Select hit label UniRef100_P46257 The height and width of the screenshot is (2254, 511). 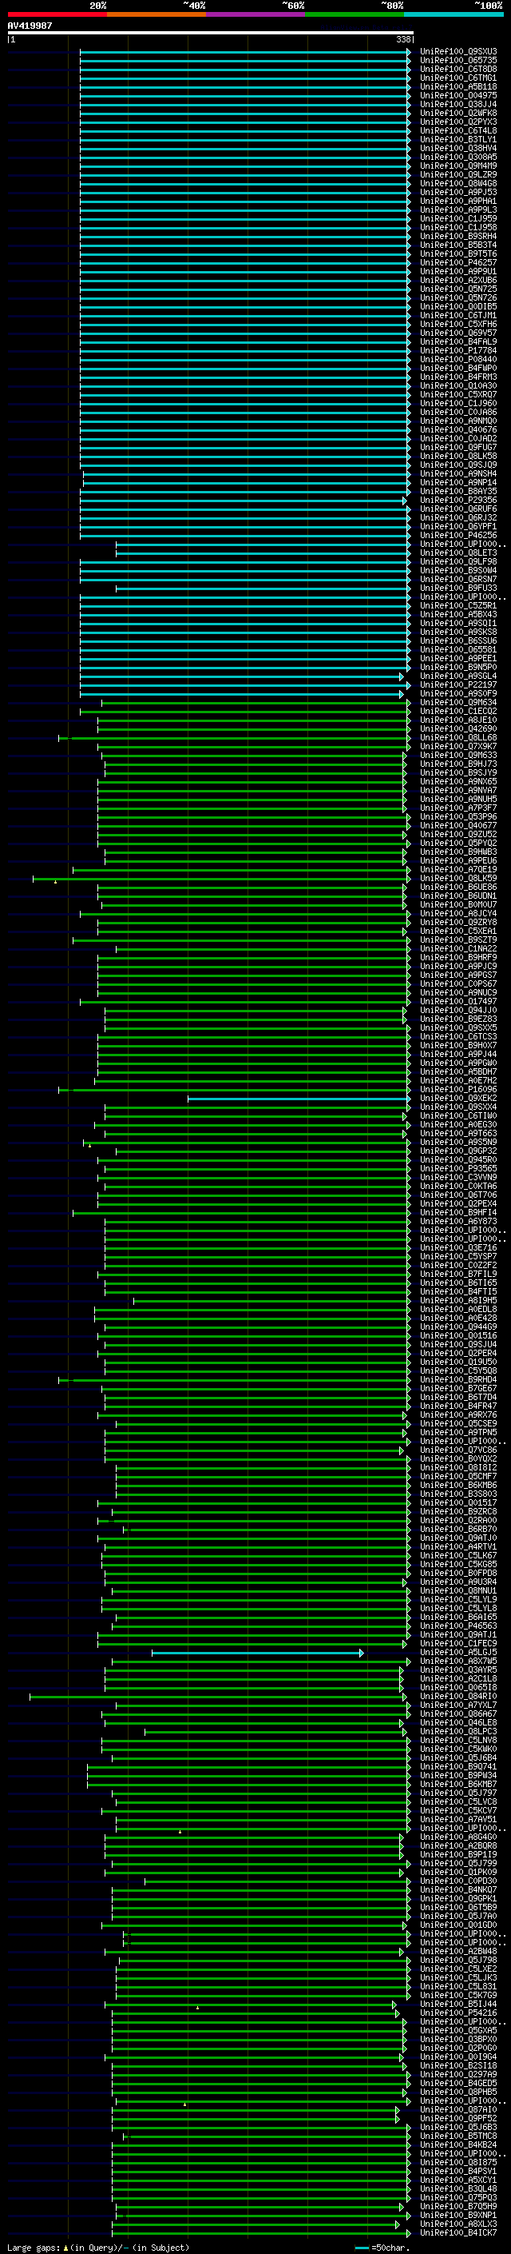pos(458,262)
